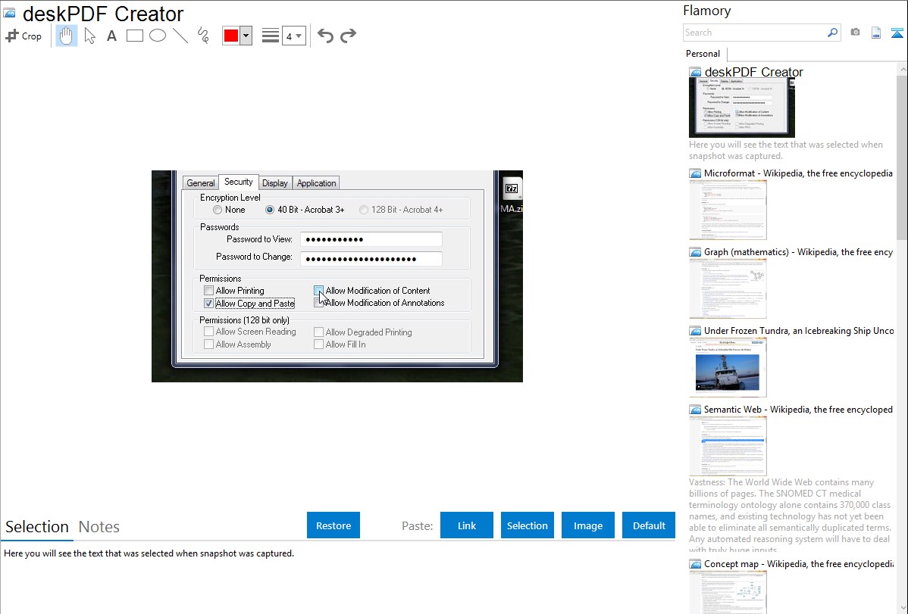
Task: Pick the rectangle drawing tool
Action: coord(134,36)
